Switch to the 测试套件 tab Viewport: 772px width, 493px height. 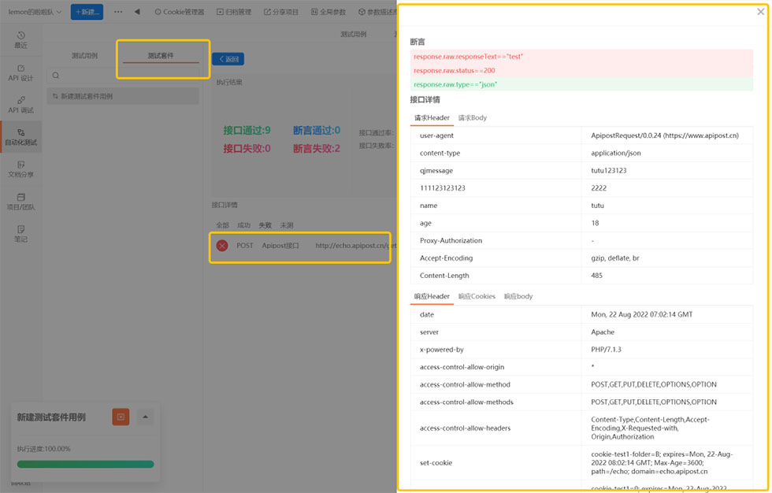tap(161, 56)
